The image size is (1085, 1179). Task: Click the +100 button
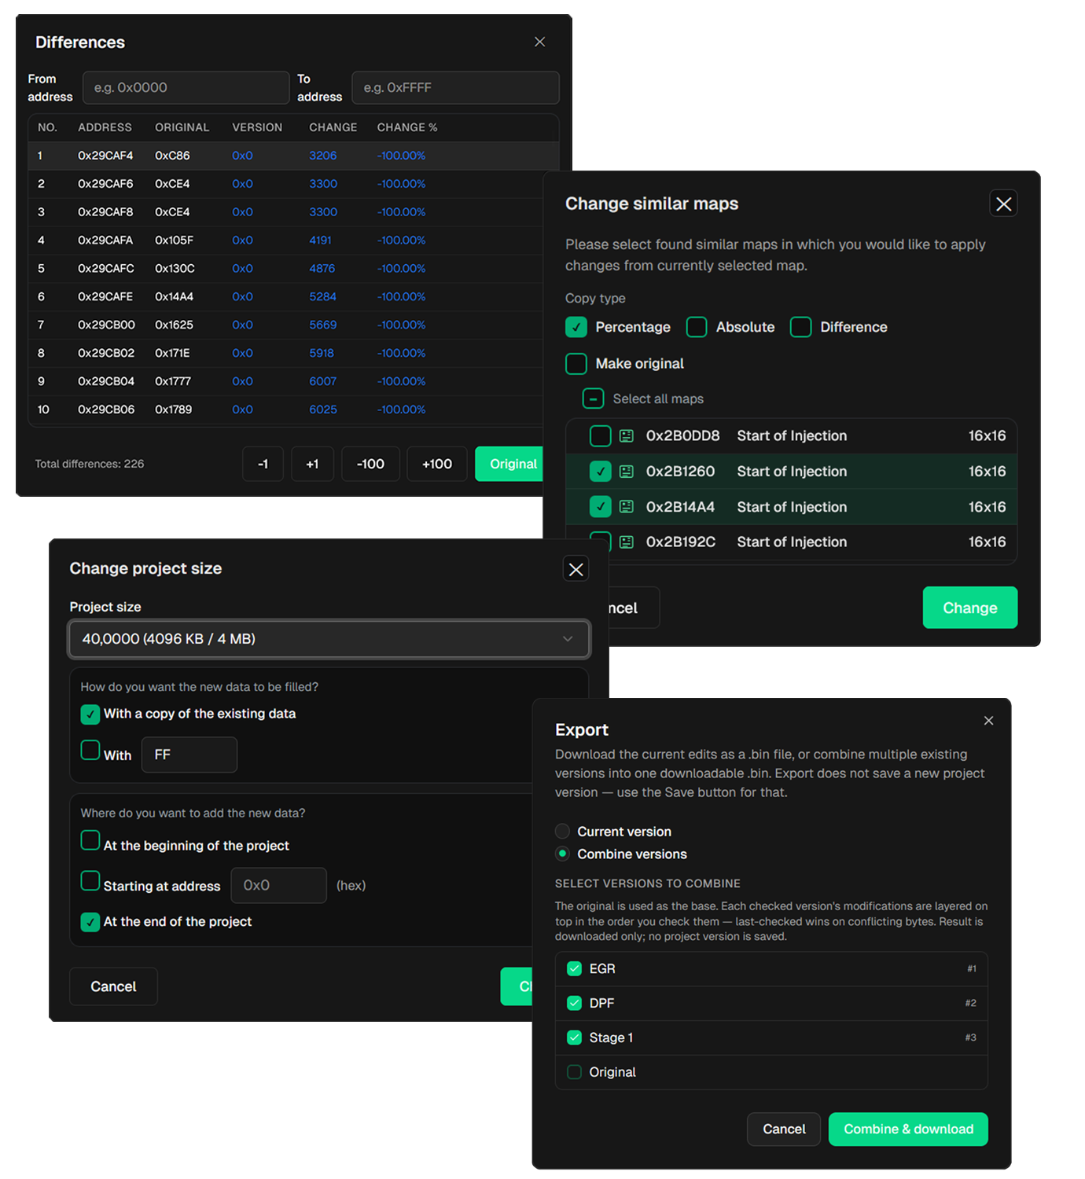(436, 464)
